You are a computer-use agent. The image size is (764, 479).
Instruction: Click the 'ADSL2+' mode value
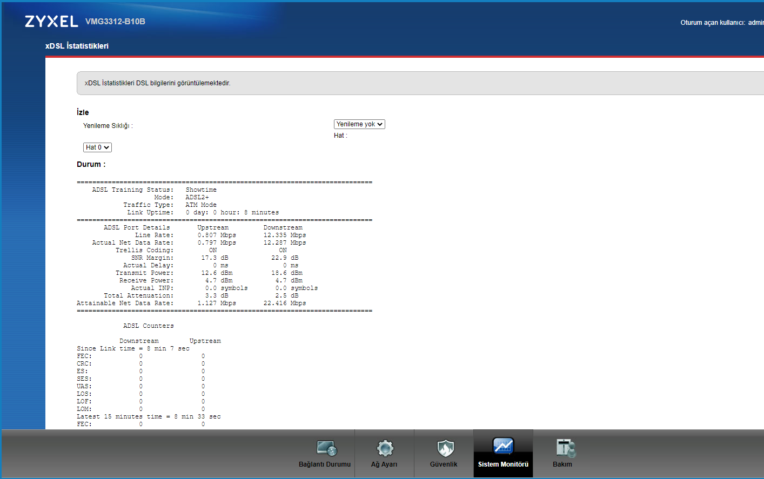point(197,198)
